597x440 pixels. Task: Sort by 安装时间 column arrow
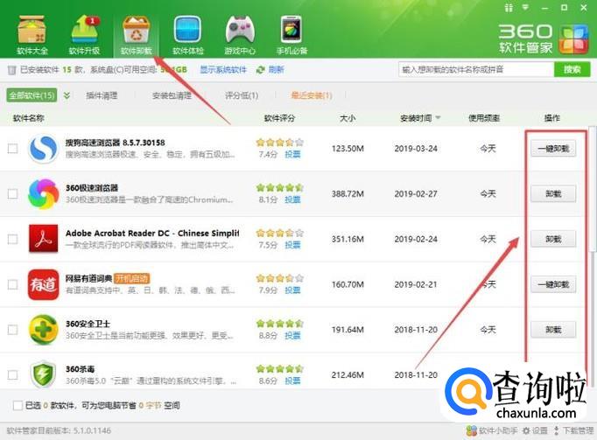pyautogui.click(x=438, y=117)
